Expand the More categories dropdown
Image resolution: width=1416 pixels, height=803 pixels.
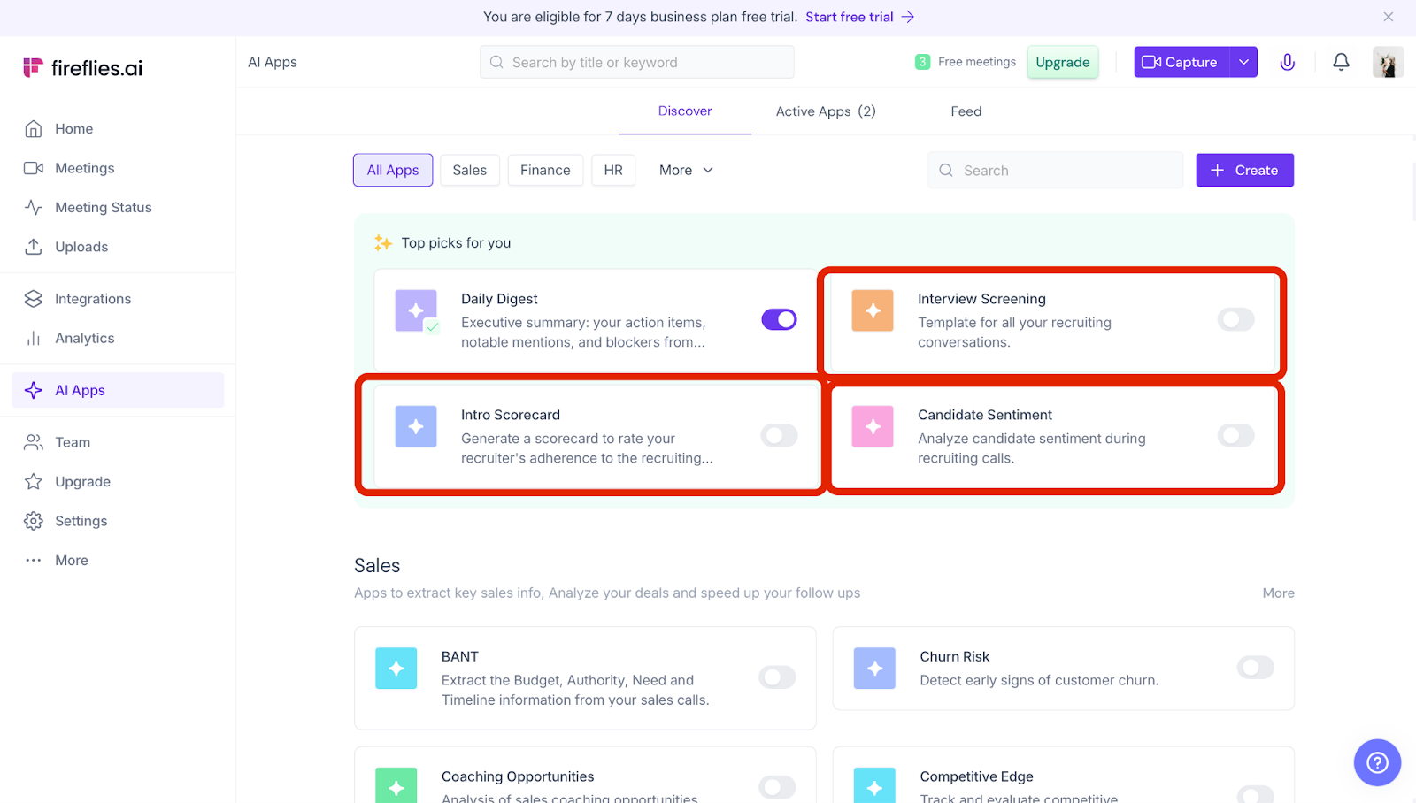(x=686, y=171)
